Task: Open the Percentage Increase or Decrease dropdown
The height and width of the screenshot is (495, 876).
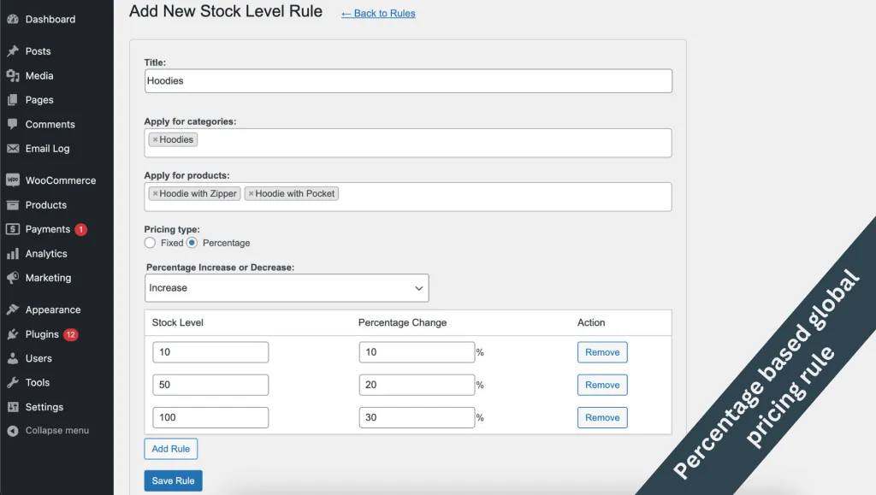Action: [287, 288]
